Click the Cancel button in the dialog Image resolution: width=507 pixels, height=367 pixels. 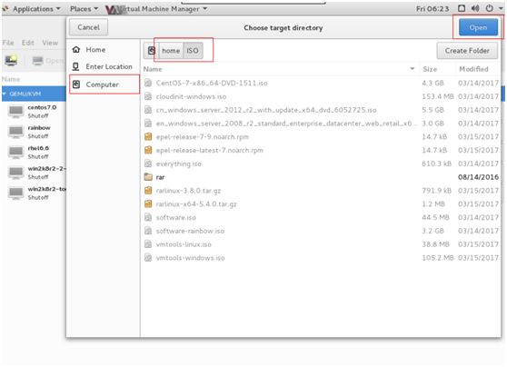pos(88,27)
